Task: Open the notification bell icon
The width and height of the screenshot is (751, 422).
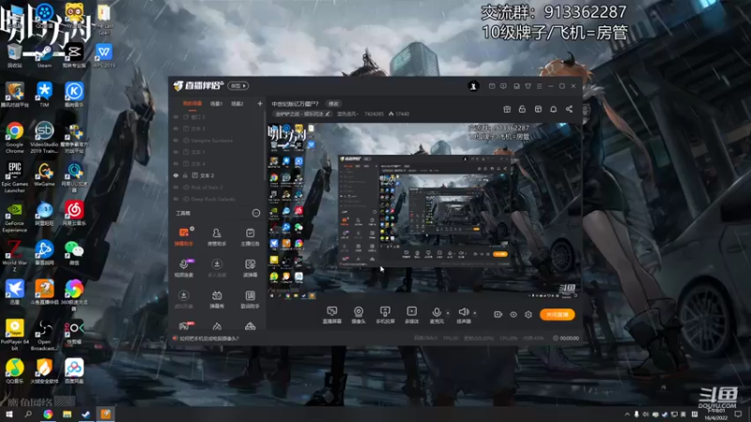Action: click(x=553, y=110)
